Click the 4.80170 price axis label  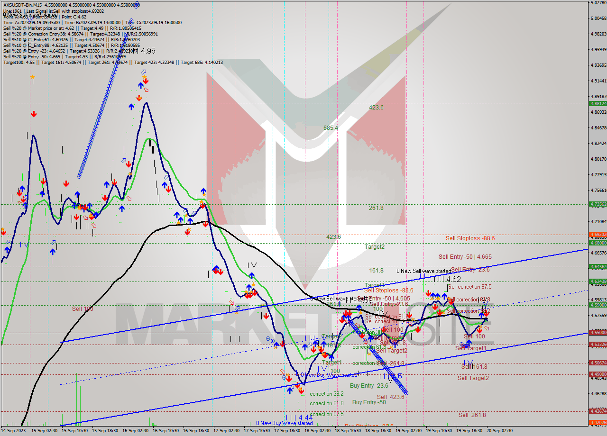598,159
